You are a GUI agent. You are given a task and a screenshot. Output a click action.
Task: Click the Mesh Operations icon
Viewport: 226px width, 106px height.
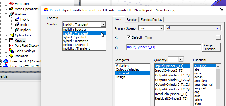coord(11,9)
